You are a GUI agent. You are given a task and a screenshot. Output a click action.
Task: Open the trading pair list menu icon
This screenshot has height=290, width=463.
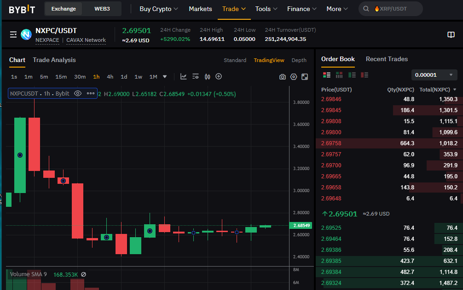pos(13,34)
